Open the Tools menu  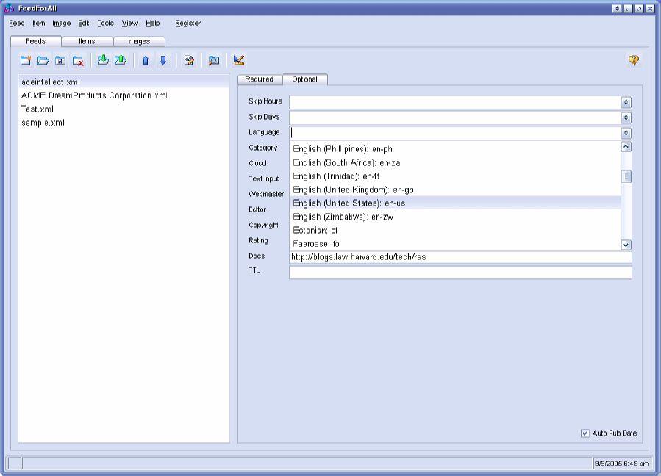pyautogui.click(x=105, y=23)
